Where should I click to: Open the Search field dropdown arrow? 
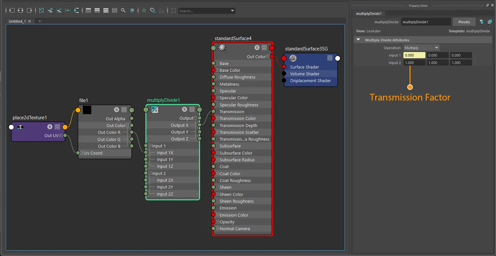[x=232, y=11]
